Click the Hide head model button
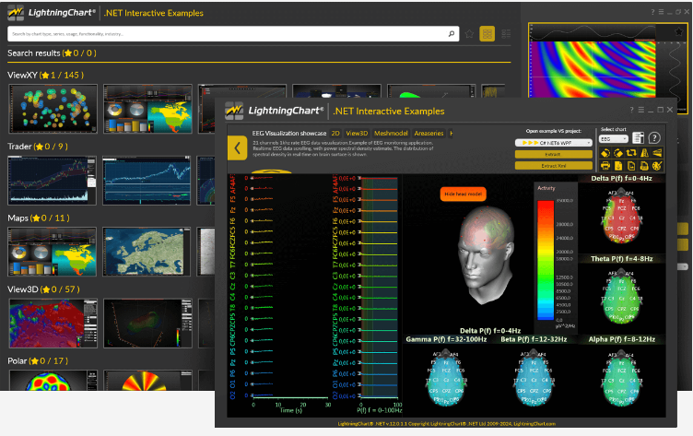Viewport: 693px width, 436px height. click(463, 194)
